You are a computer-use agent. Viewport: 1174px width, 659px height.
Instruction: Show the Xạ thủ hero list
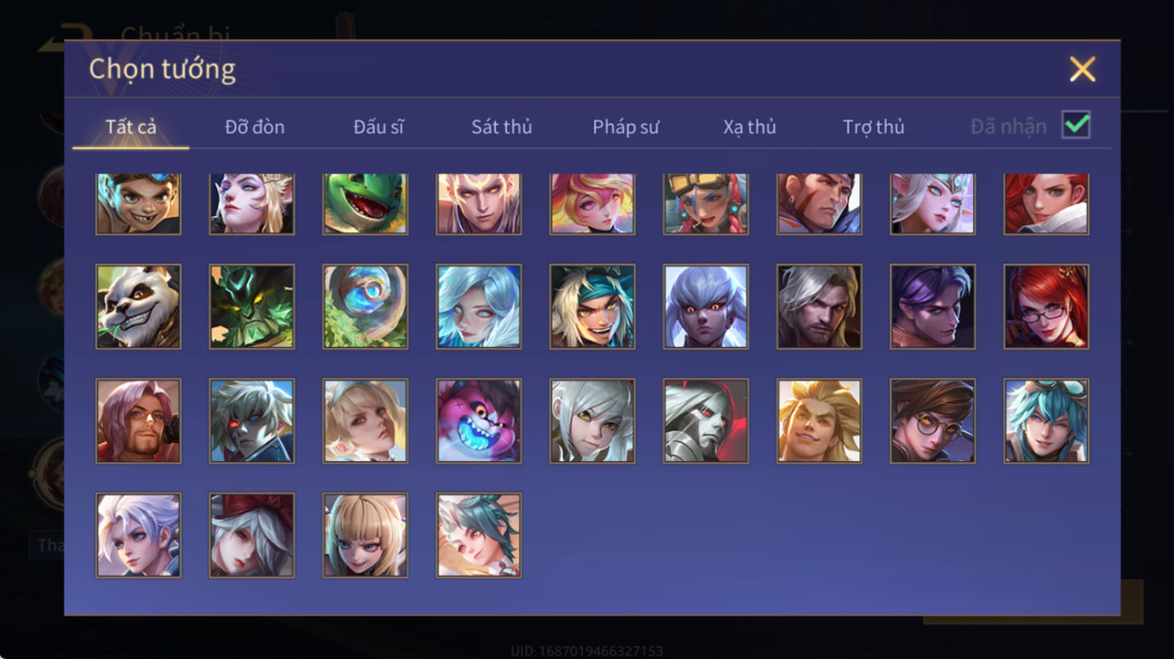pos(750,127)
